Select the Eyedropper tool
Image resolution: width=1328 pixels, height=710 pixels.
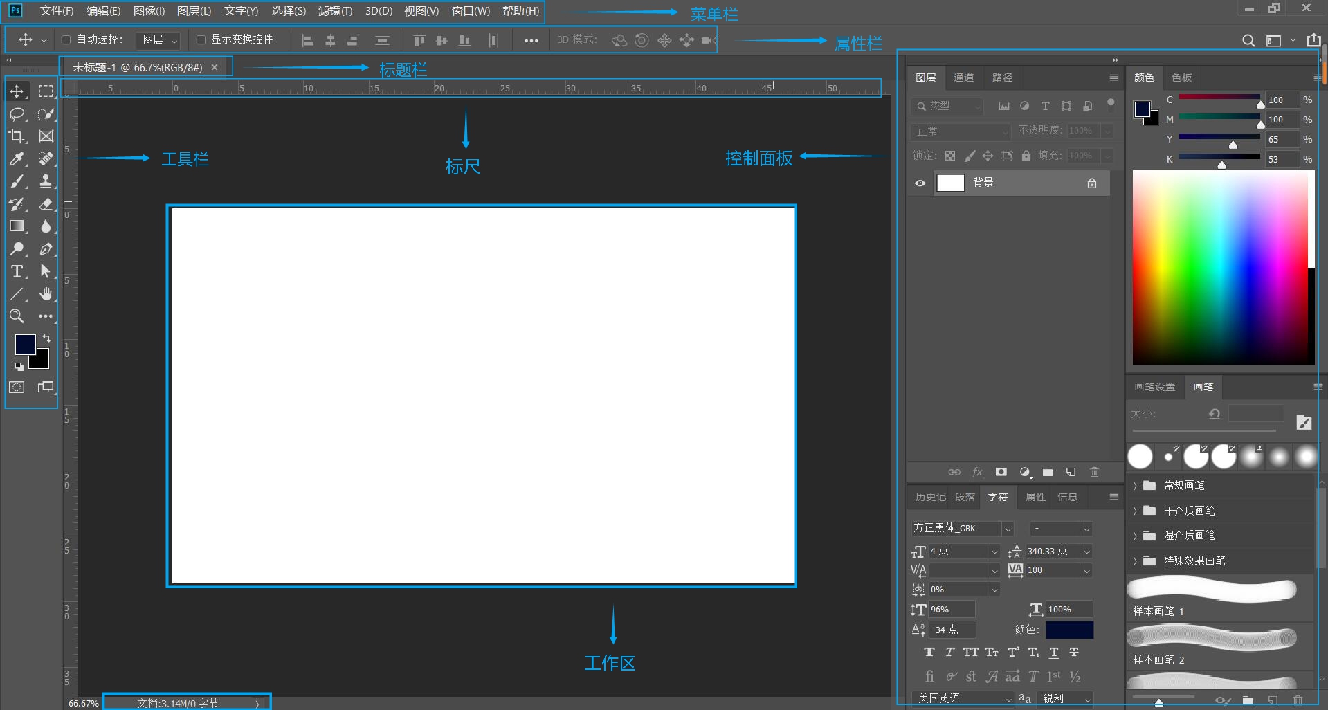coord(17,159)
